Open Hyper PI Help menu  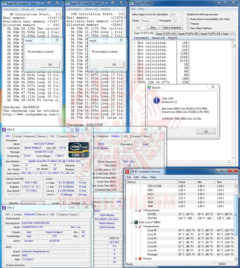pyautogui.click(x=141, y=9)
